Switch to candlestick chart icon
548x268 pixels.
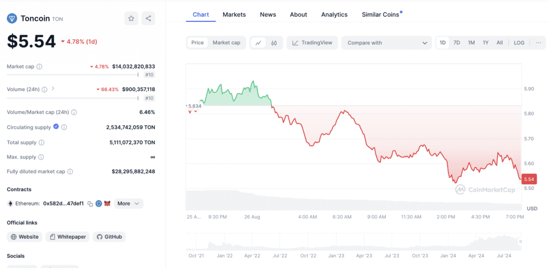pos(274,43)
